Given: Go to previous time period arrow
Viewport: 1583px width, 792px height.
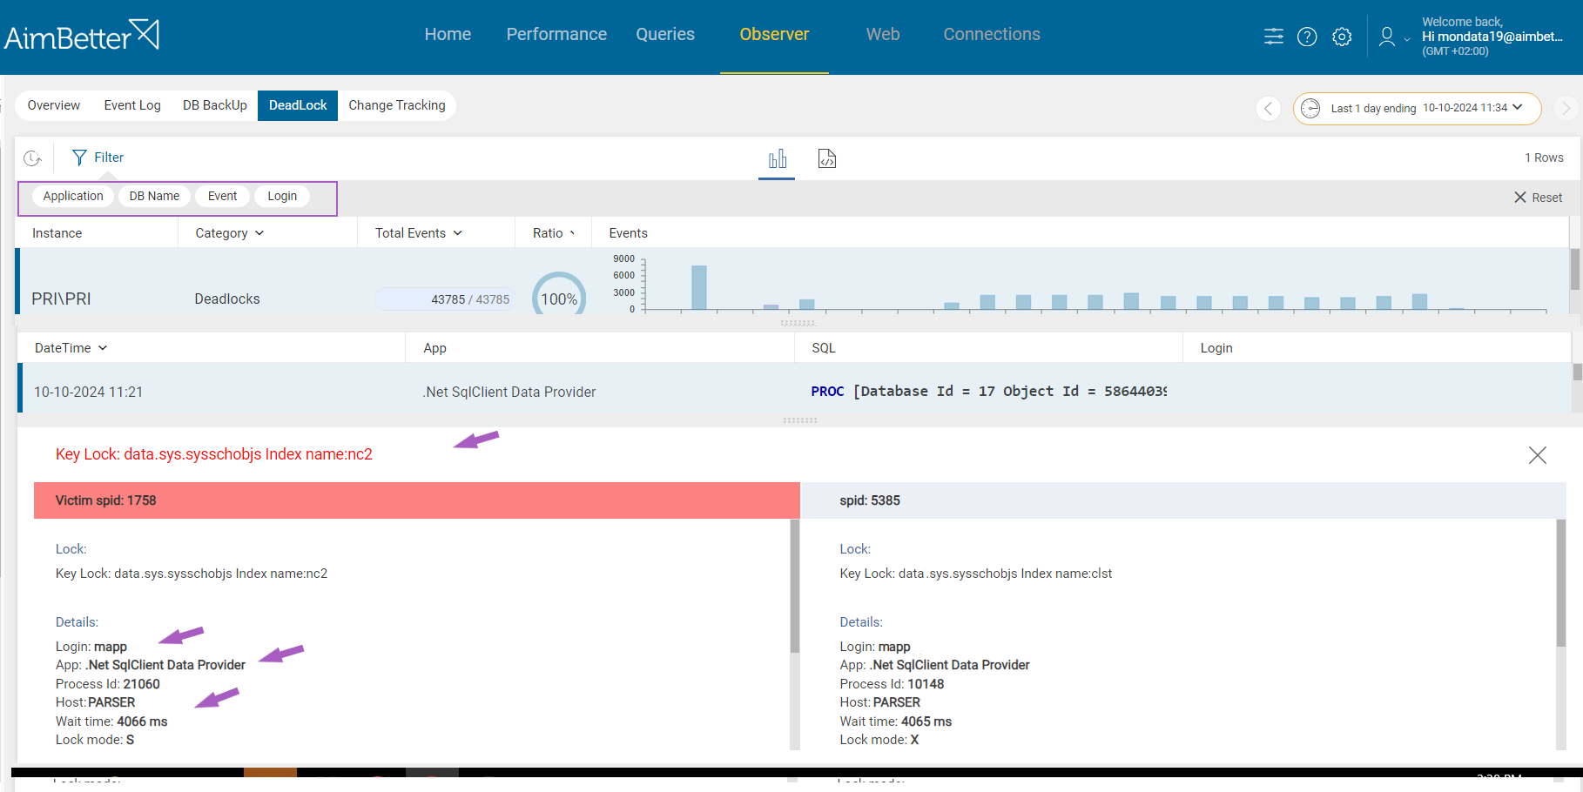Looking at the screenshot, I should pos(1268,108).
